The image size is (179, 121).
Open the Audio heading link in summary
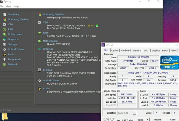pyautogui.click(x=46, y=88)
